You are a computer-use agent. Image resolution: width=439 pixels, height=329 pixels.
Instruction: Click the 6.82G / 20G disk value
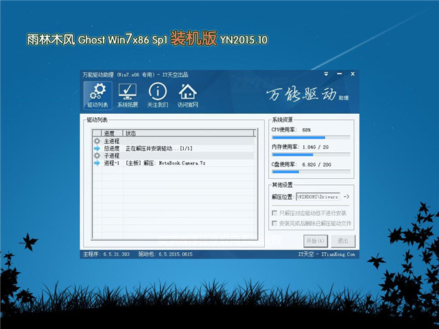pyautogui.click(x=317, y=164)
